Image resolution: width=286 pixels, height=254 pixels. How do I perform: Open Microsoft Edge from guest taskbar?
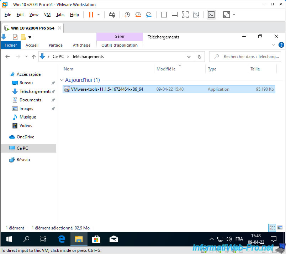pos(62,239)
